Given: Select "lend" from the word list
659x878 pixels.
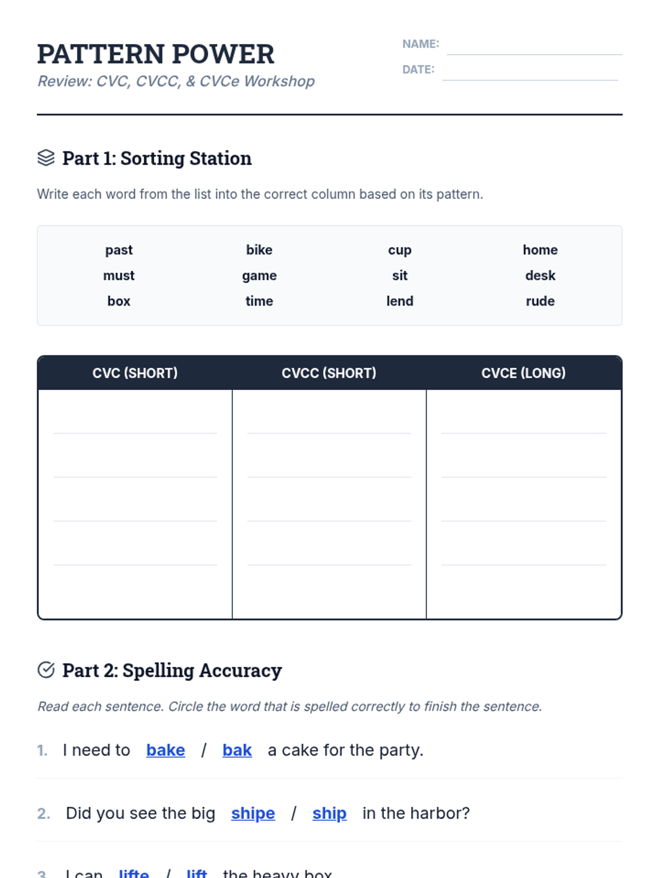Looking at the screenshot, I should coord(400,301).
